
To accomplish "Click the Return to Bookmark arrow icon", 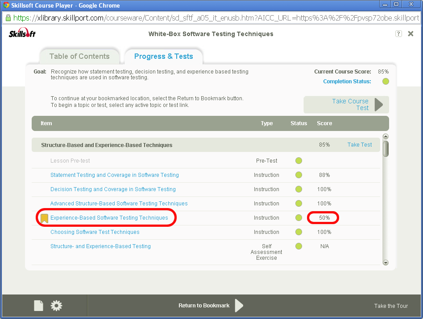I will coord(239,305).
